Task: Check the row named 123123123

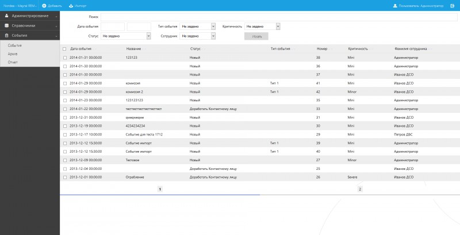Action: click(x=65, y=100)
